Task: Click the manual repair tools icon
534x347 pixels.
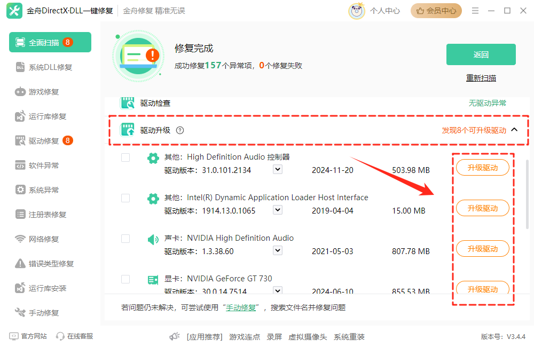Action: pyautogui.click(x=20, y=312)
